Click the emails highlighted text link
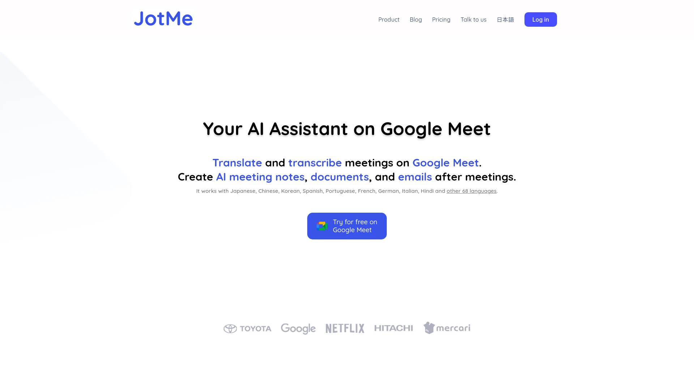Viewport: 694px width, 390px height. (x=415, y=177)
